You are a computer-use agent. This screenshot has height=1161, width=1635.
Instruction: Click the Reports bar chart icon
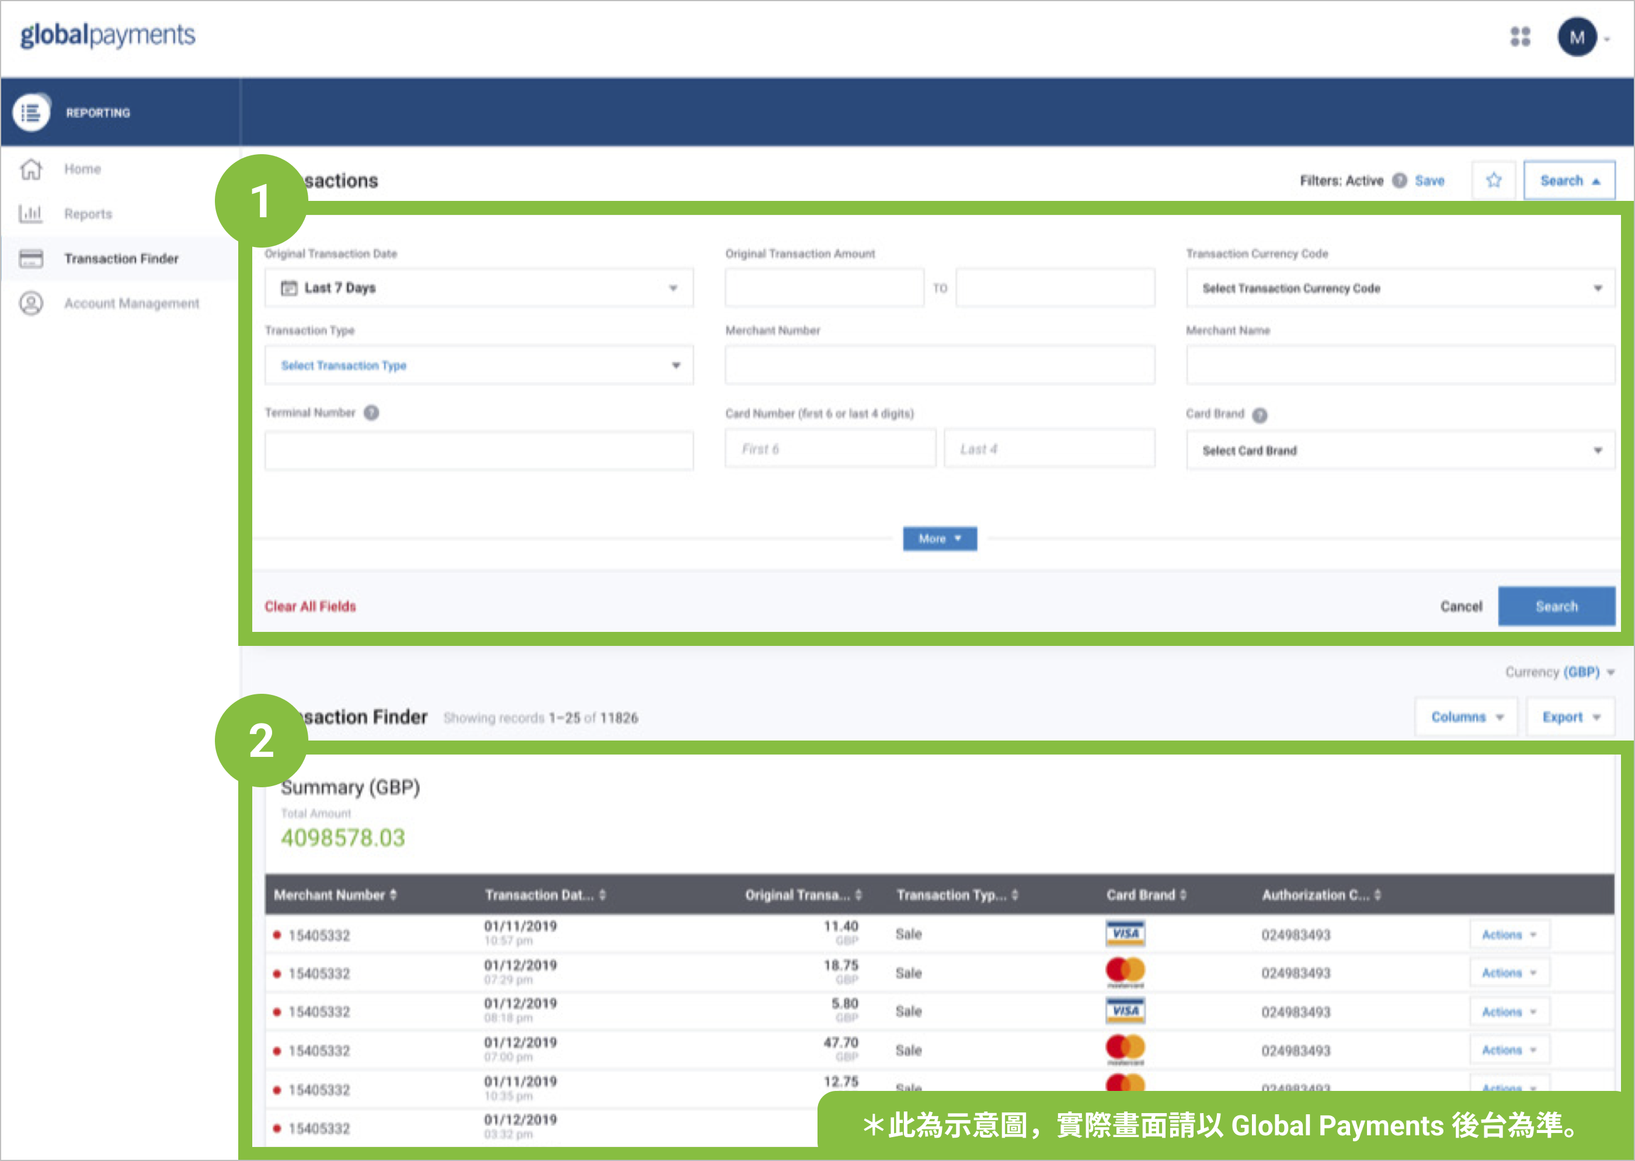[31, 214]
